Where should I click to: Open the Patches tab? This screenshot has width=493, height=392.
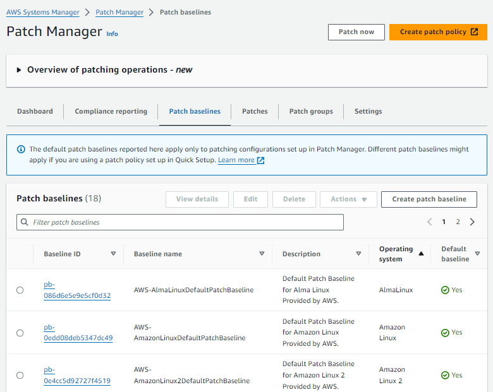pyautogui.click(x=255, y=111)
